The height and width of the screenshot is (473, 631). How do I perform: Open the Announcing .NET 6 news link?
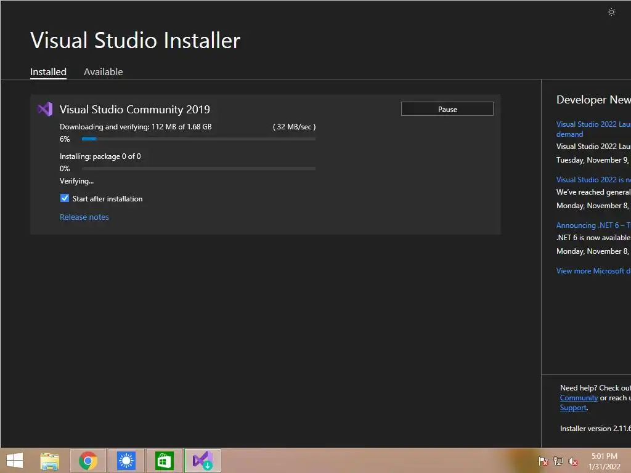click(x=593, y=225)
